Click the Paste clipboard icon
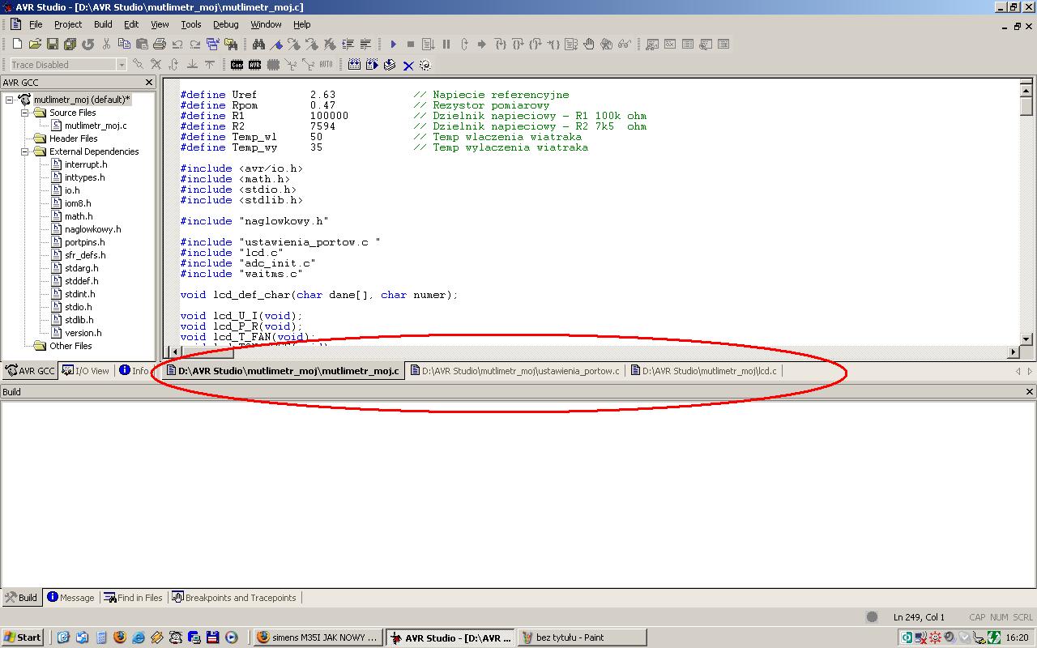 click(142, 44)
